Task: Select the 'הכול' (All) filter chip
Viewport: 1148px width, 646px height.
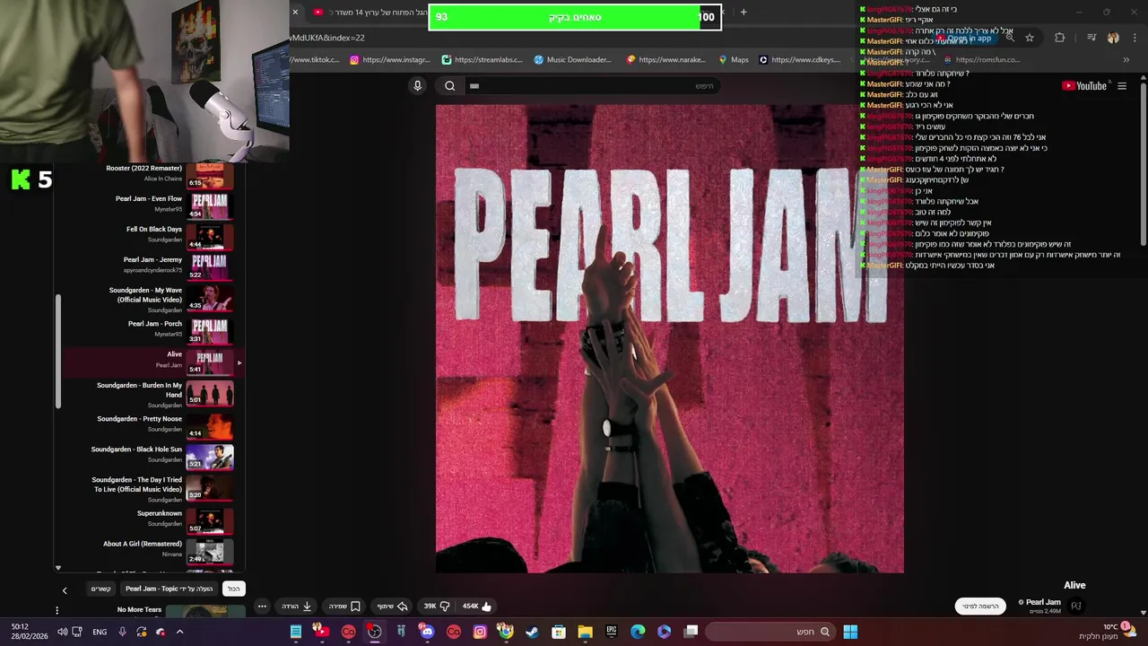Action: [x=234, y=589]
